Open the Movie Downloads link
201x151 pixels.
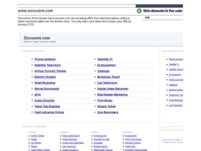click(47, 89)
